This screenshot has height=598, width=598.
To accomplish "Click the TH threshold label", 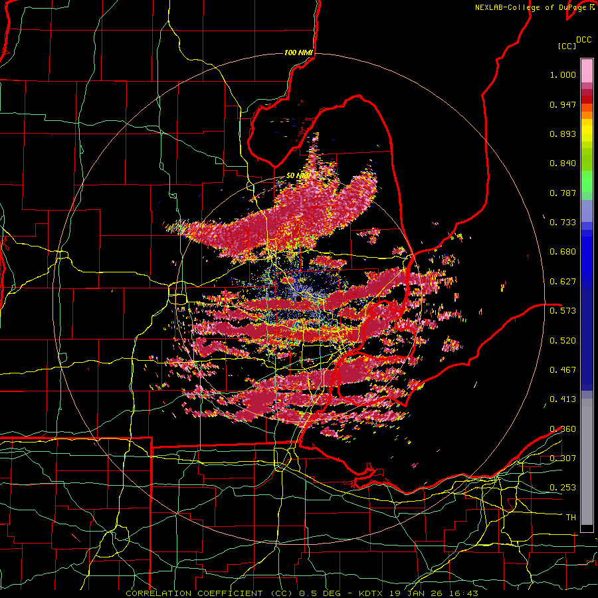I will point(571,517).
